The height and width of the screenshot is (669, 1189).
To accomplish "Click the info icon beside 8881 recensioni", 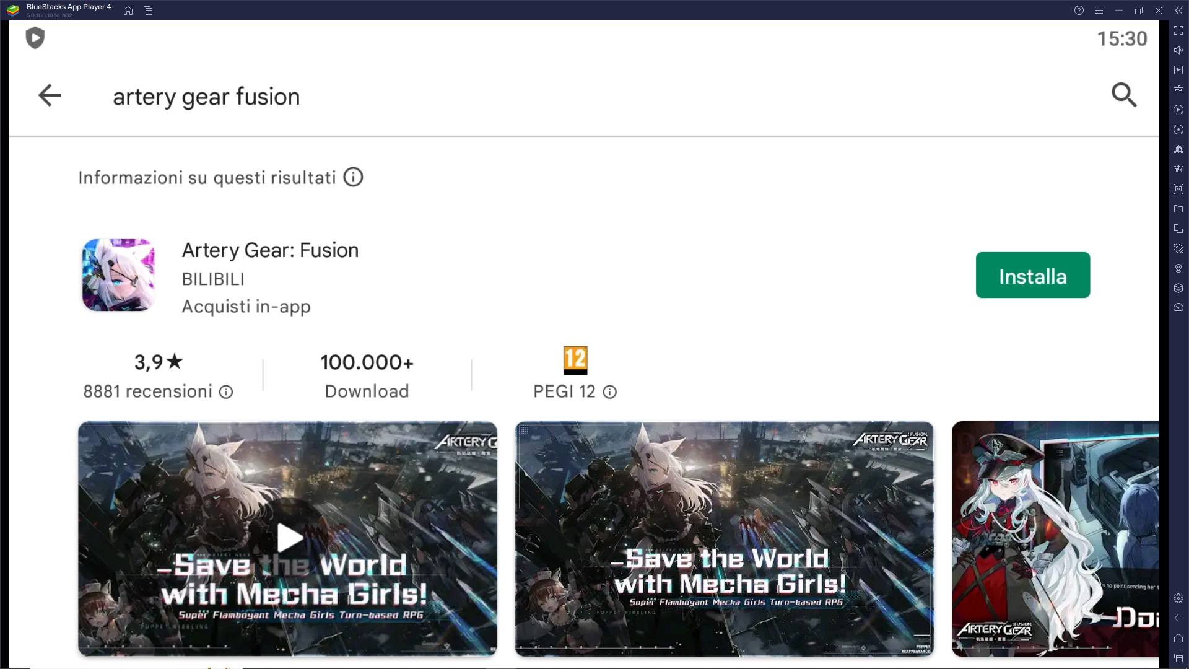I will 226,392.
